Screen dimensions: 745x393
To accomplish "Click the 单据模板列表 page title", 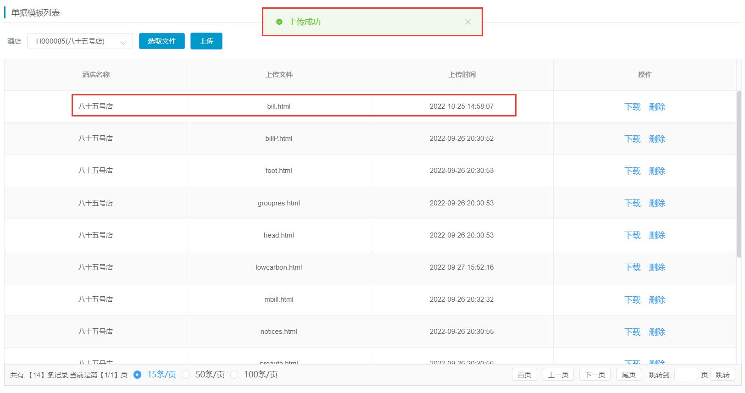I will tap(36, 13).
